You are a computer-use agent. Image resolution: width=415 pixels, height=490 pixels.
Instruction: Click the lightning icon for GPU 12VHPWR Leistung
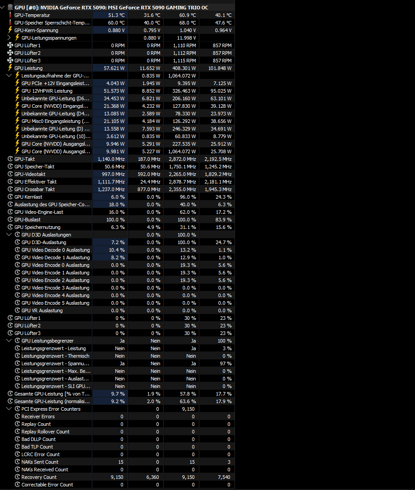(17, 90)
